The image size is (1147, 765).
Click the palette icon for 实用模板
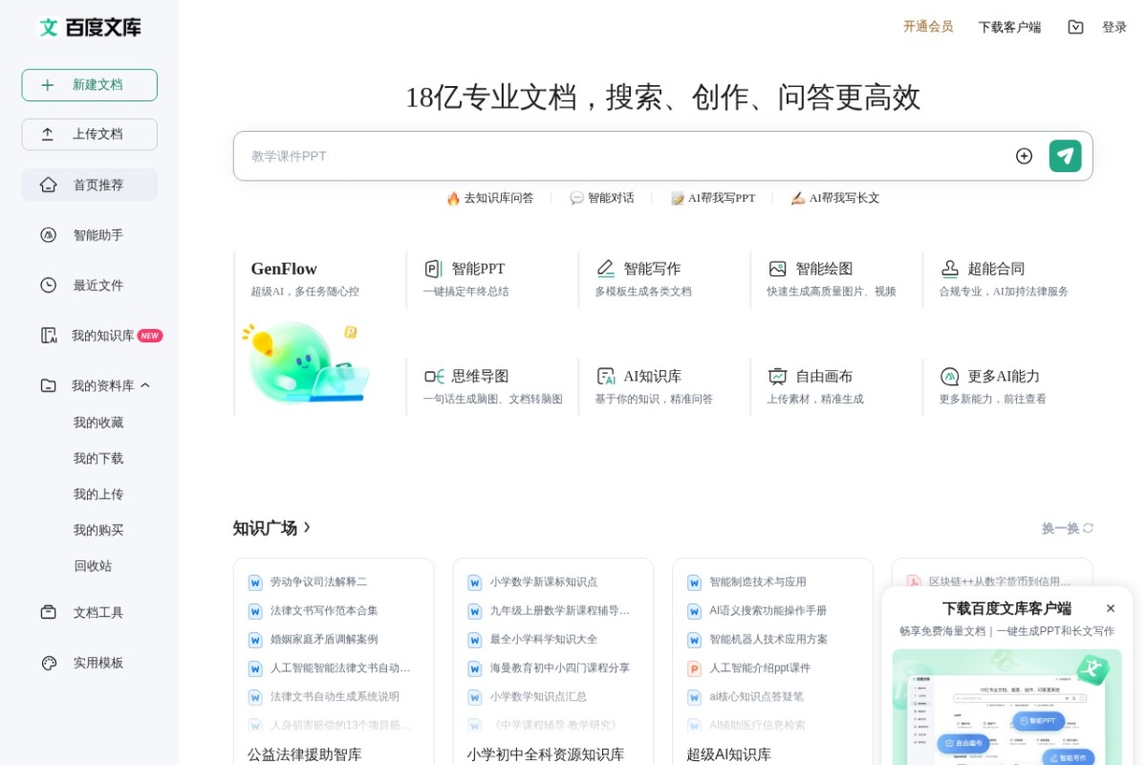point(49,663)
